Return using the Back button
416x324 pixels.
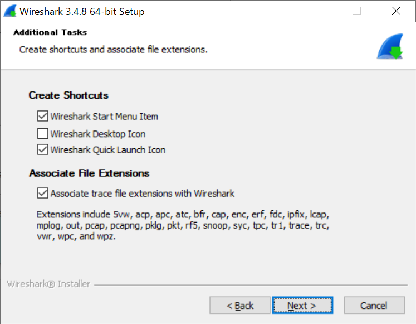coord(240,306)
